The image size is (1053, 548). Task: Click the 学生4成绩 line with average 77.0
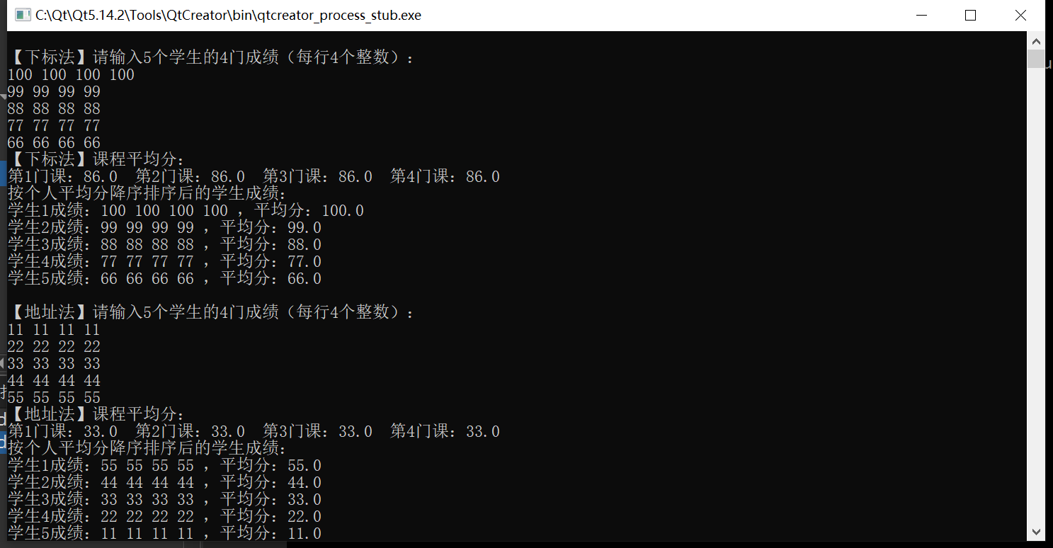coord(164,261)
